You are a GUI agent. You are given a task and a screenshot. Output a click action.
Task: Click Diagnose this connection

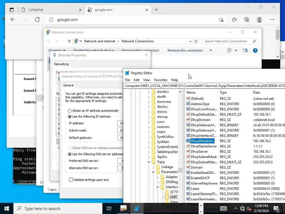[140, 50]
